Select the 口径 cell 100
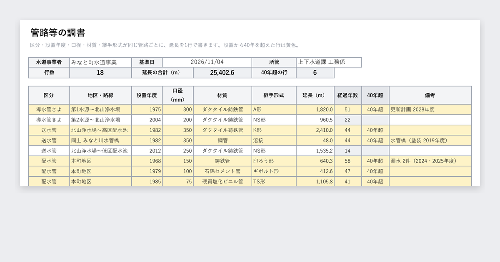This screenshot has width=500, height=262. pyautogui.click(x=178, y=171)
